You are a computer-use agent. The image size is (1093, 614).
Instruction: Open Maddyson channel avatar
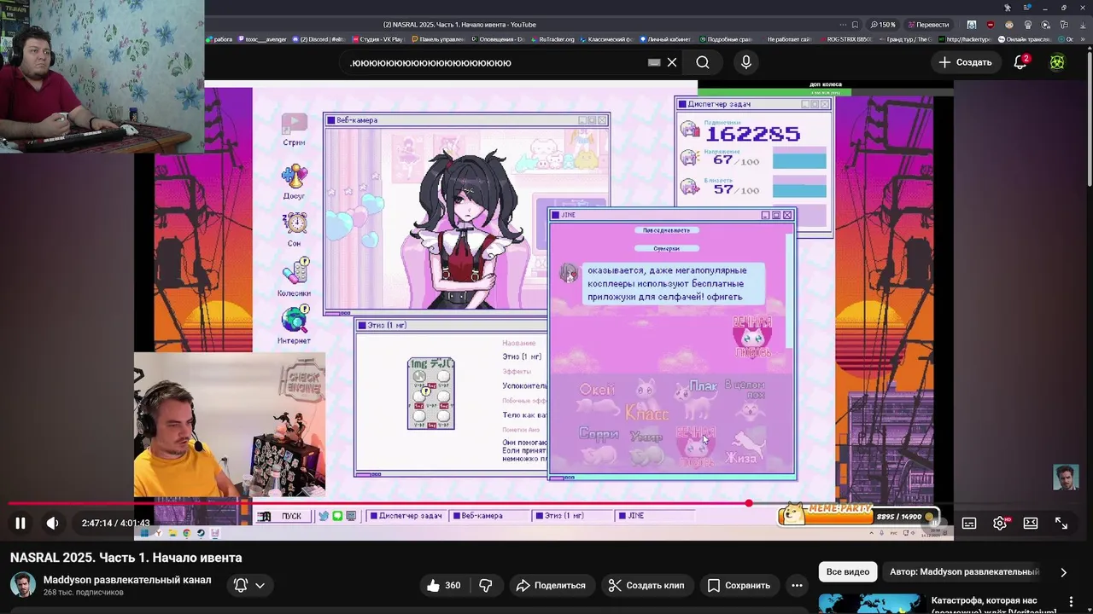[22, 585]
